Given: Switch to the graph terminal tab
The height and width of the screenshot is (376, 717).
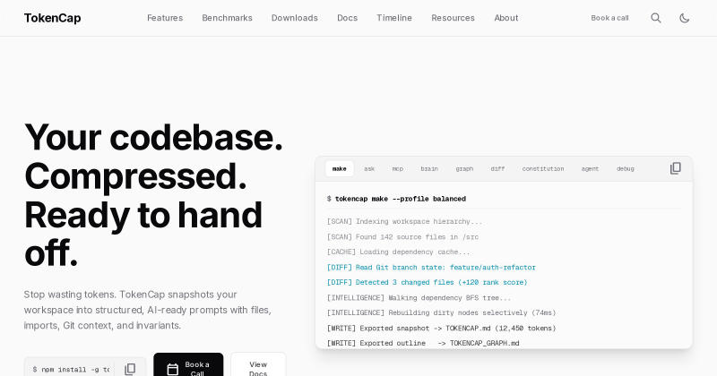Looking at the screenshot, I should (464, 168).
